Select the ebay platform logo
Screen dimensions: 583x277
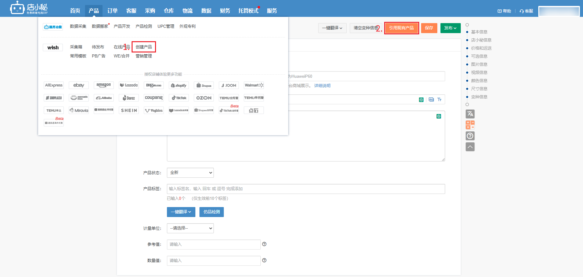(79, 85)
